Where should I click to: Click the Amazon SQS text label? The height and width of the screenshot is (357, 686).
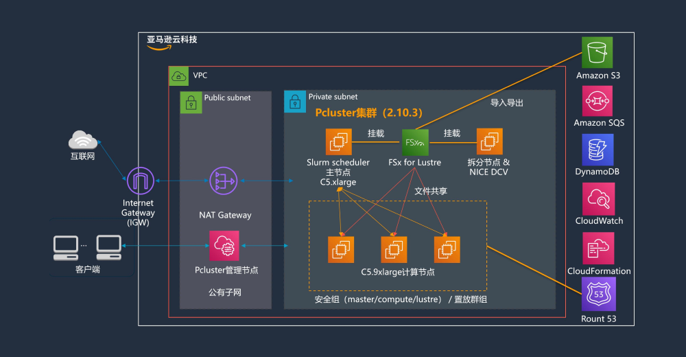coord(599,123)
